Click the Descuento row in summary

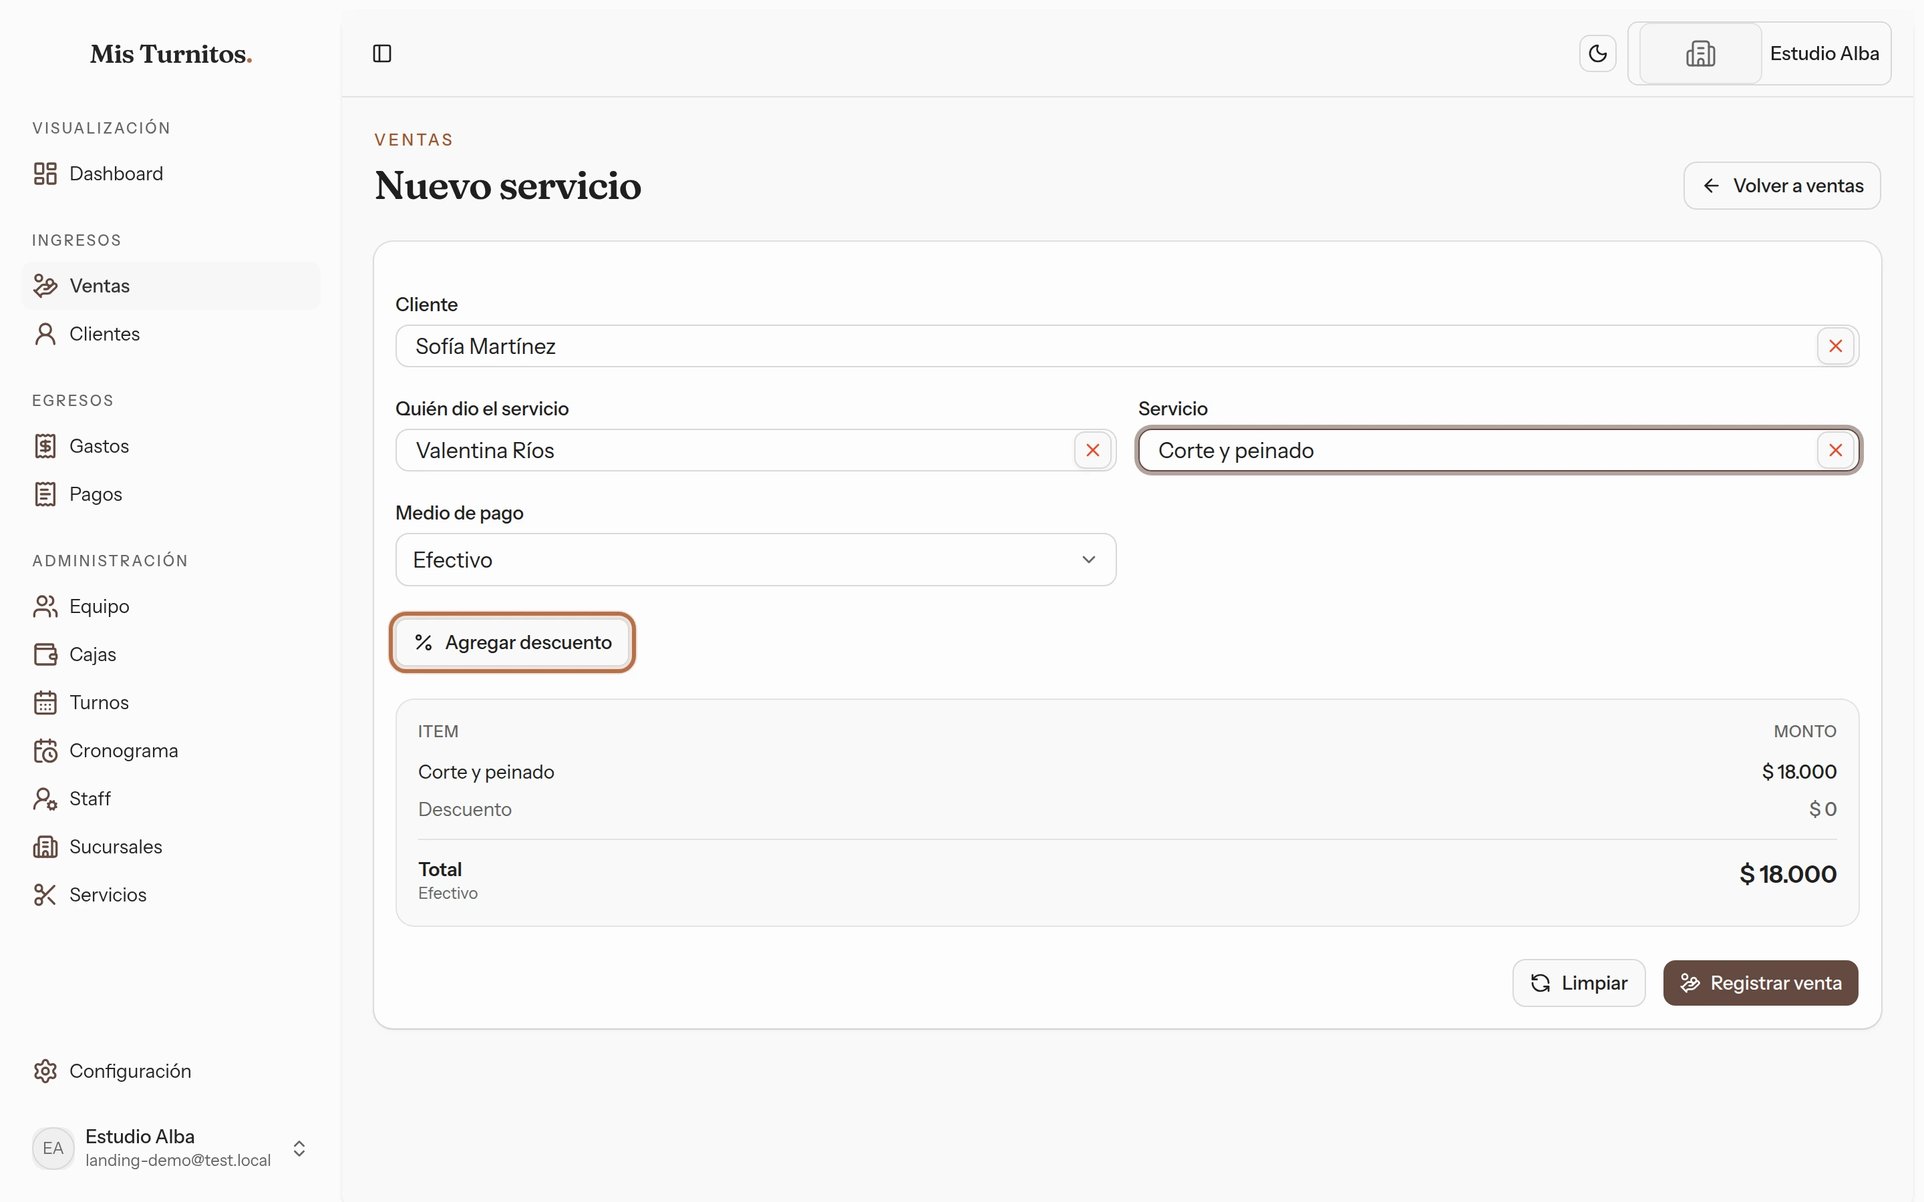[x=1126, y=809]
